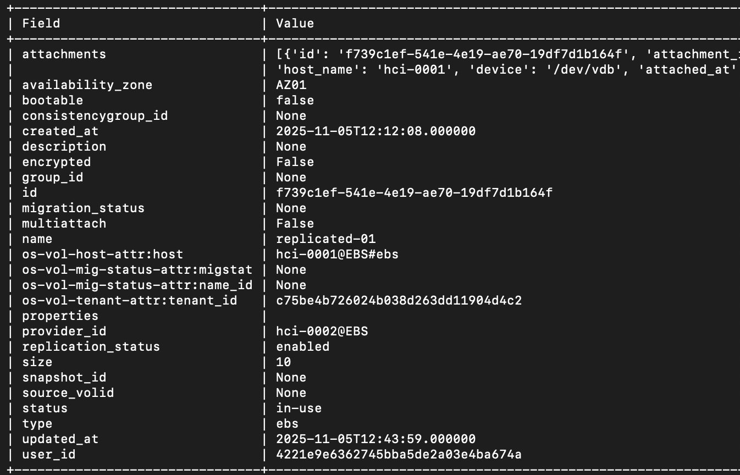This screenshot has height=475, width=740.
Task: Click the attachments field name
Action: point(64,54)
